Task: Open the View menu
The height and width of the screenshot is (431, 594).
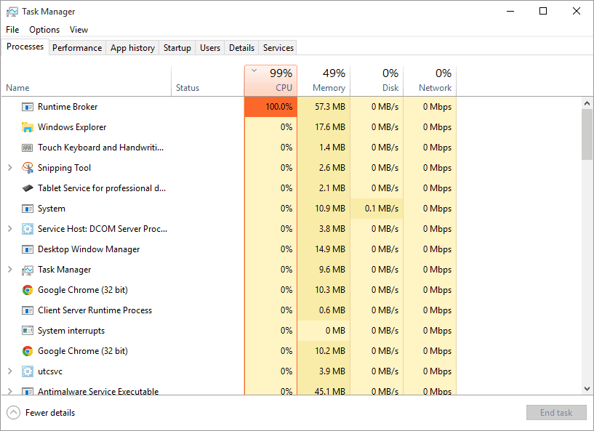Action: tap(79, 30)
